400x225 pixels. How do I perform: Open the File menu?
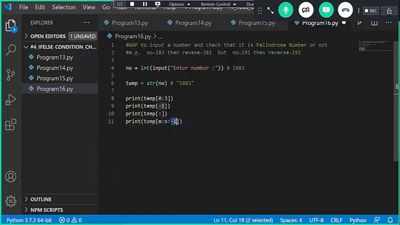(24, 7)
